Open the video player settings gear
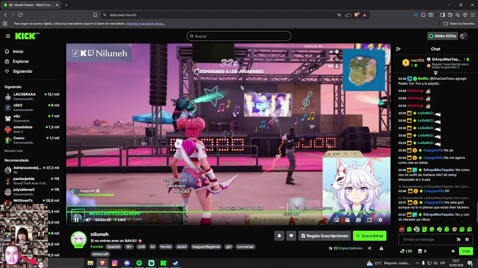 pyautogui.click(x=380, y=220)
